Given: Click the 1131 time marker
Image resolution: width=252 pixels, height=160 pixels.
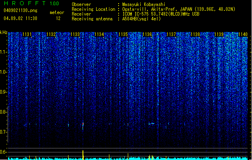Looking at the screenshot, I should [x=27, y=34].
